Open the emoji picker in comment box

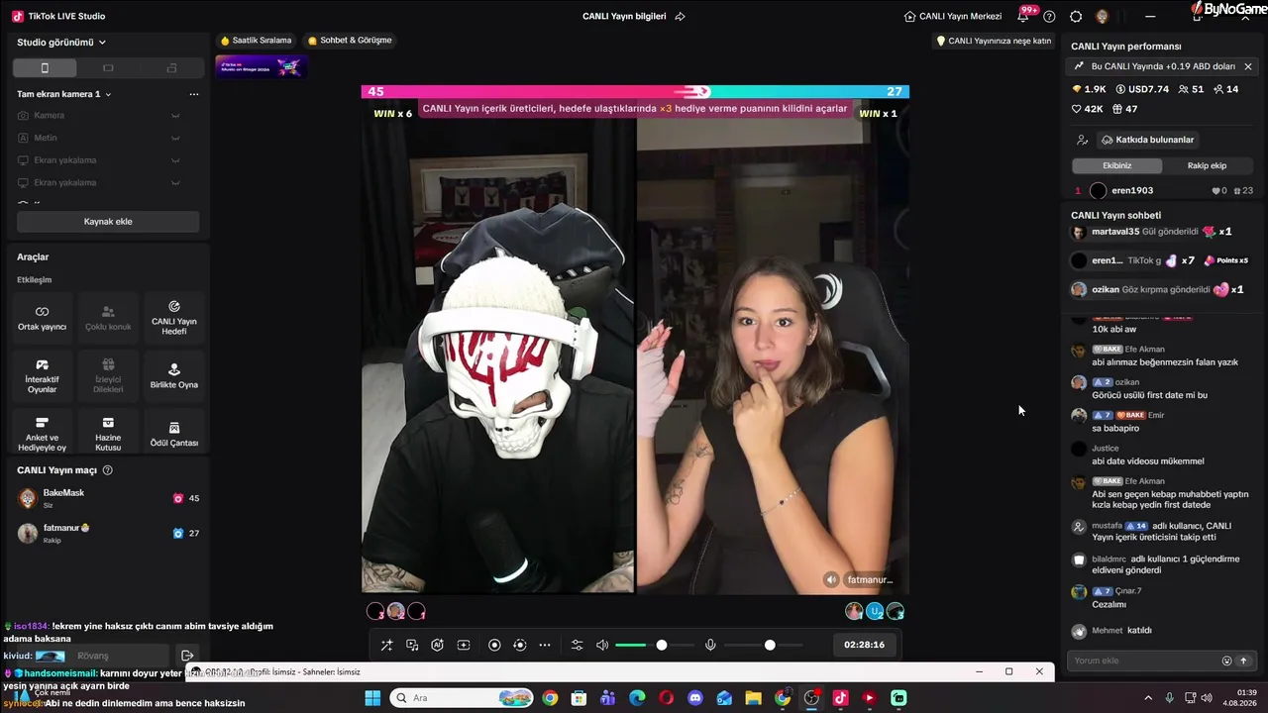click(x=1226, y=661)
